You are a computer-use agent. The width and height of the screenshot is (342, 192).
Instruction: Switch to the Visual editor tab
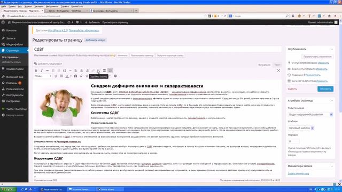click(264, 65)
